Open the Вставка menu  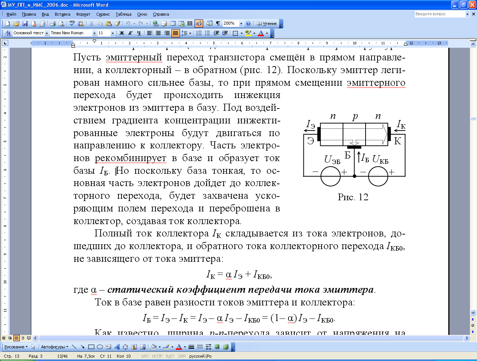click(62, 14)
